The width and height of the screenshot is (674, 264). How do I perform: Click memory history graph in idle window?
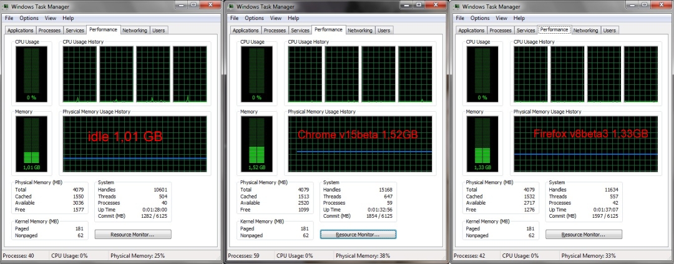click(135, 144)
